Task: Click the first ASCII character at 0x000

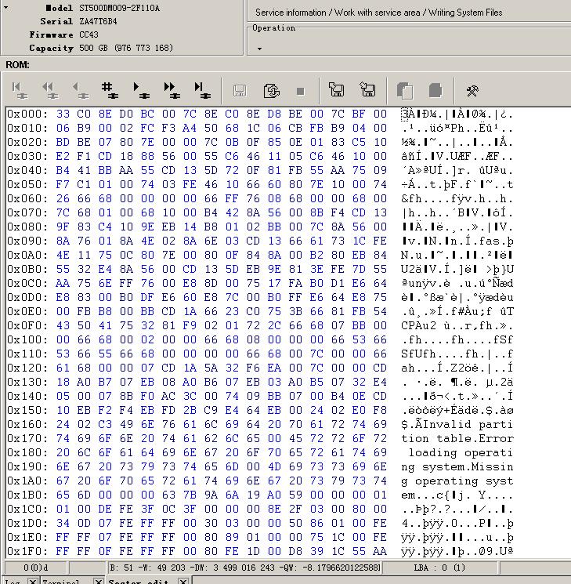Action: tap(405, 114)
